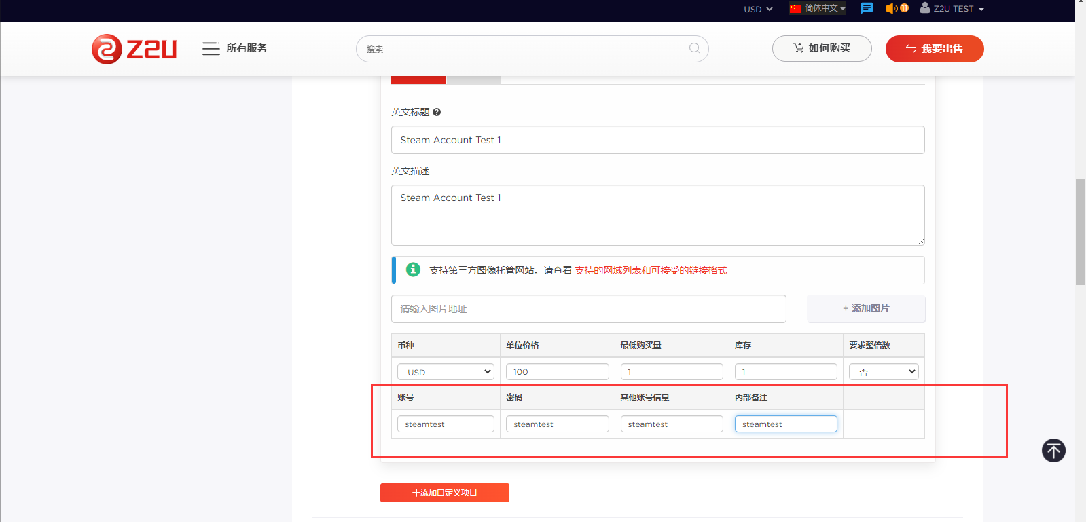
Task: Open the 币种 USD select box
Action: (446, 372)
